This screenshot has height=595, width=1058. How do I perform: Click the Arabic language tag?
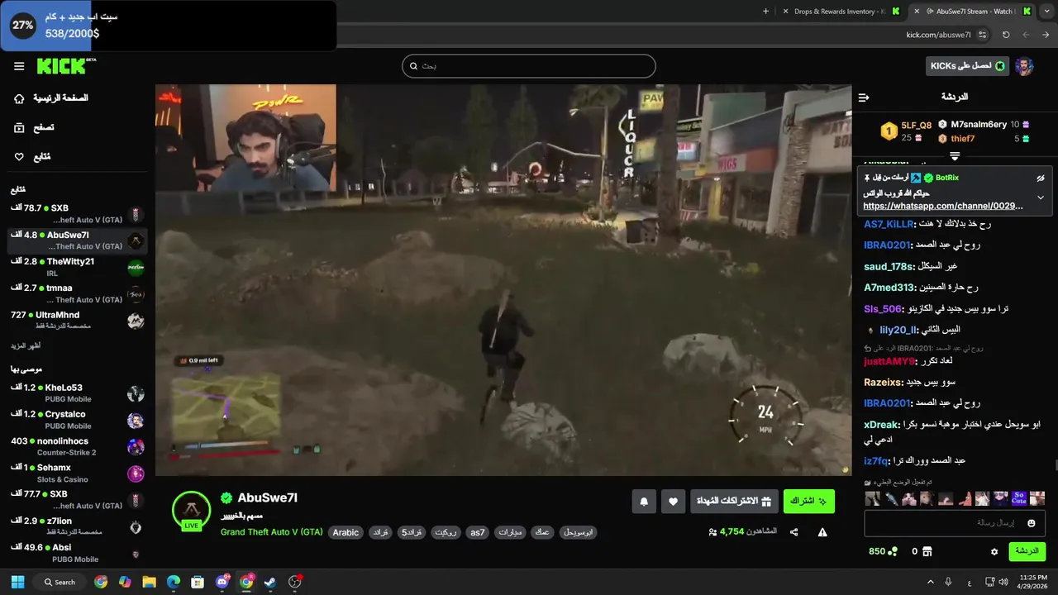tap(346, 532)
